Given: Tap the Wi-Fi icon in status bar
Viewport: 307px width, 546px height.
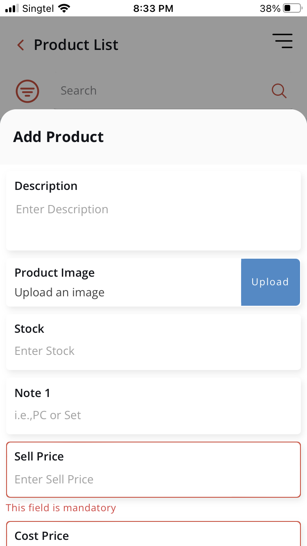Looking at the screenshot, I should pos(64,8).
